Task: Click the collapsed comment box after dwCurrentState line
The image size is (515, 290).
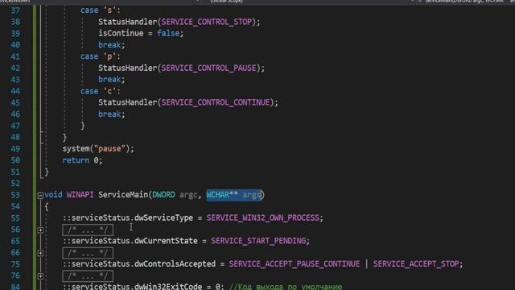Action: [88, 253]
